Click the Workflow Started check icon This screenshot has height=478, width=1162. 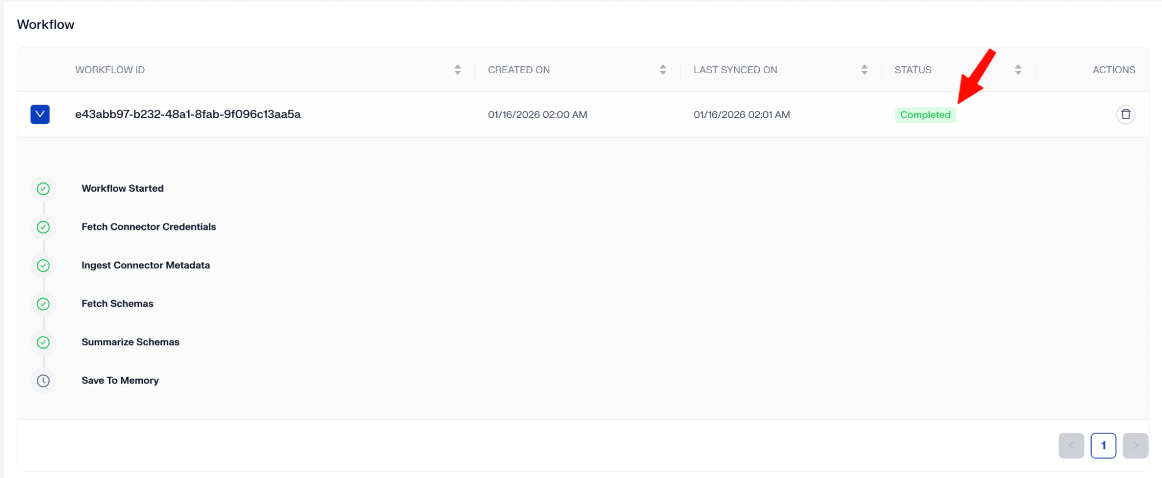pos(43,189)
